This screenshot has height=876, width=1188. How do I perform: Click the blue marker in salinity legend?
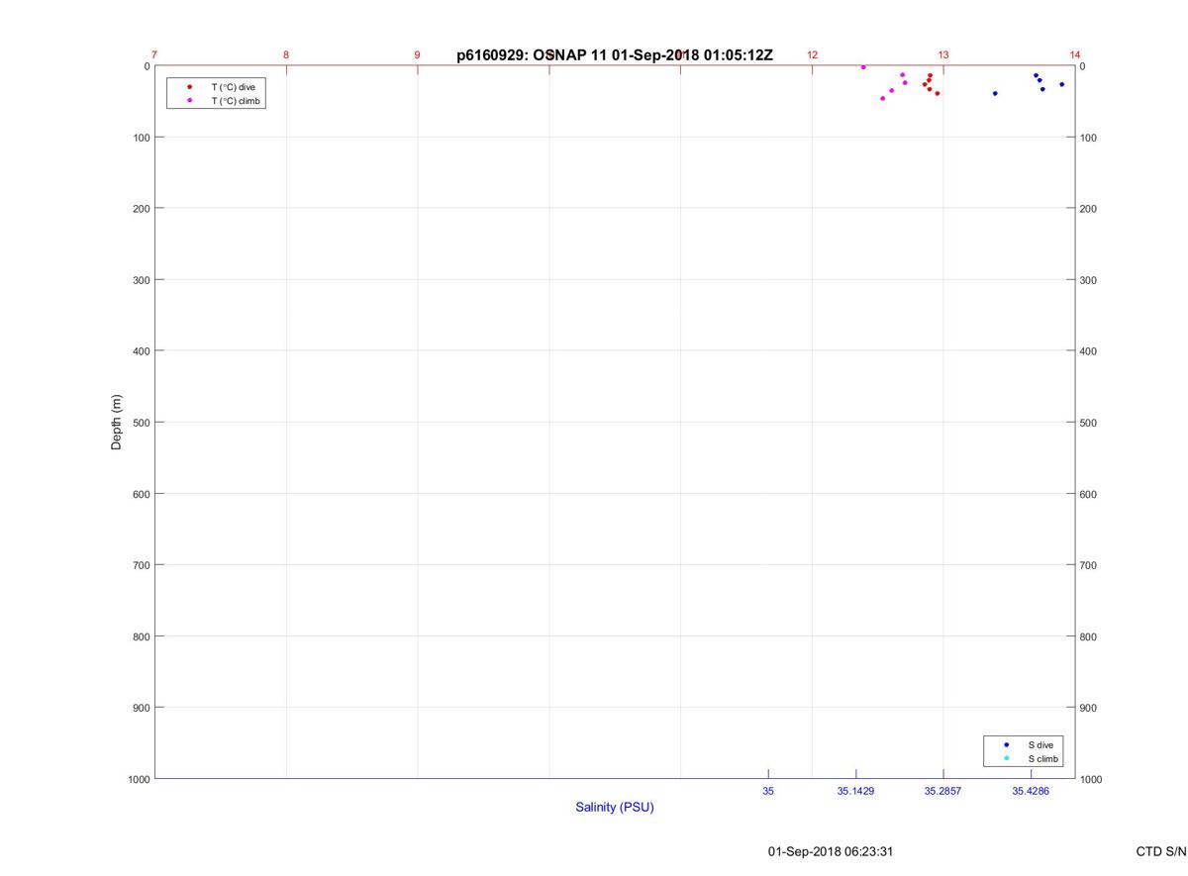tap(1006, 744)
